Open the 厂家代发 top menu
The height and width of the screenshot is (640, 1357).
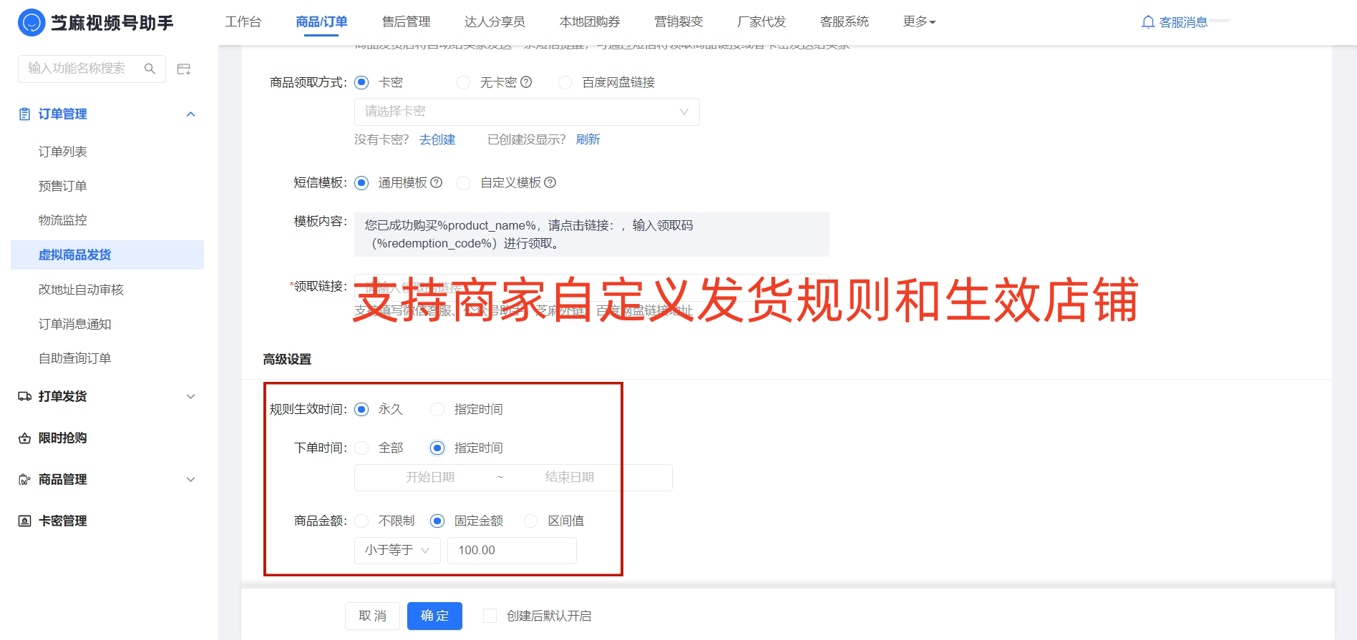[x=762, y=21]
